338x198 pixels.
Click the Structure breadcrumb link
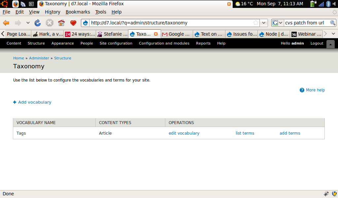[x=63, y=58]
